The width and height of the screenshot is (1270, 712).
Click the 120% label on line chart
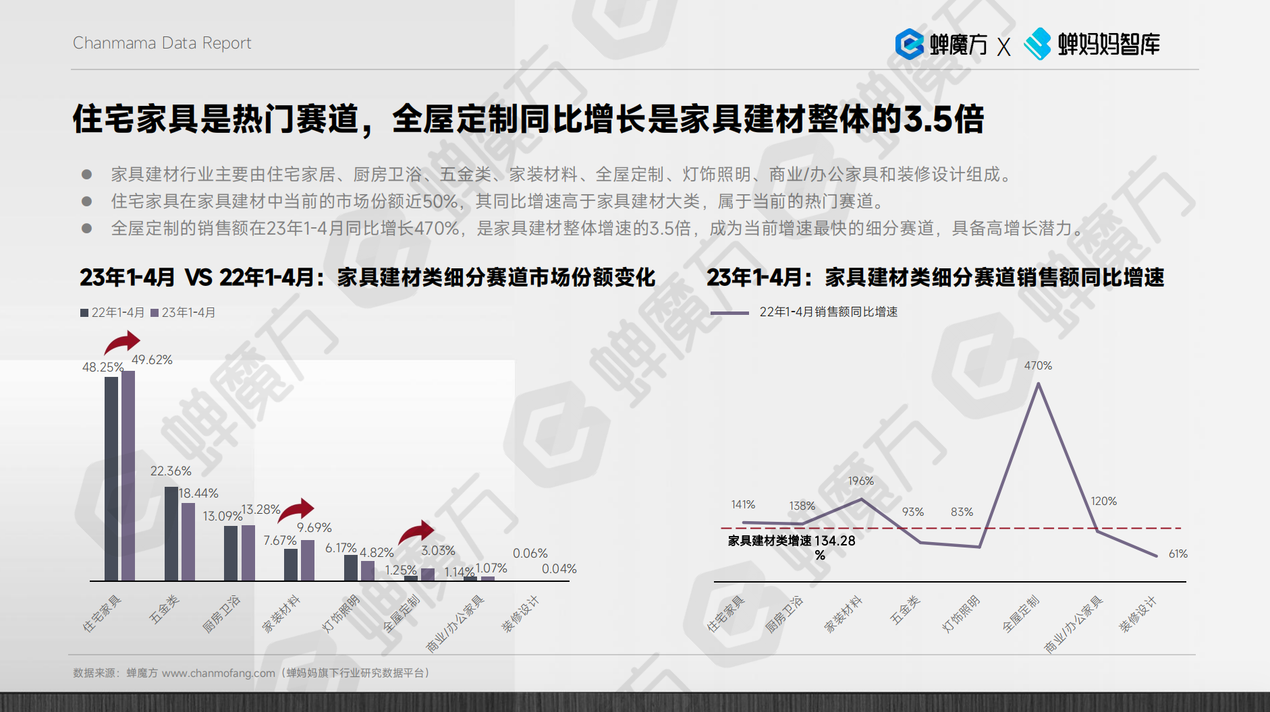(x=1104, y=502)
